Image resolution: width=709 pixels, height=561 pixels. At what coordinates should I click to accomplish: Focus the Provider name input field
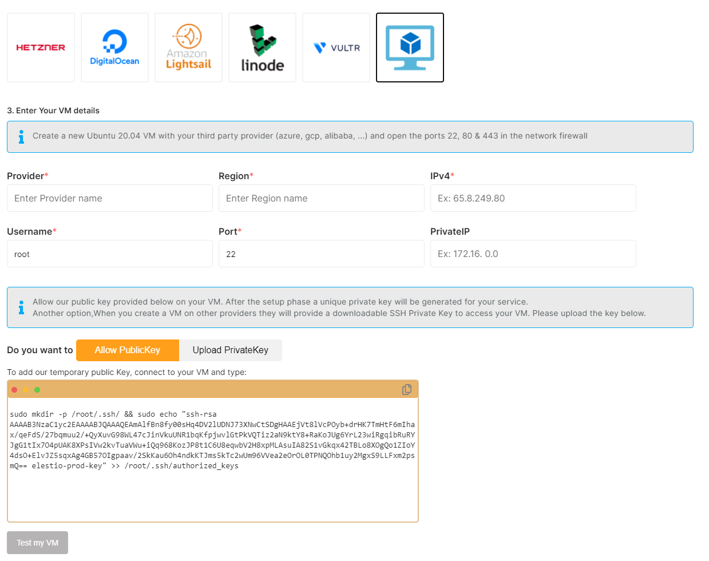coord(109,198)
